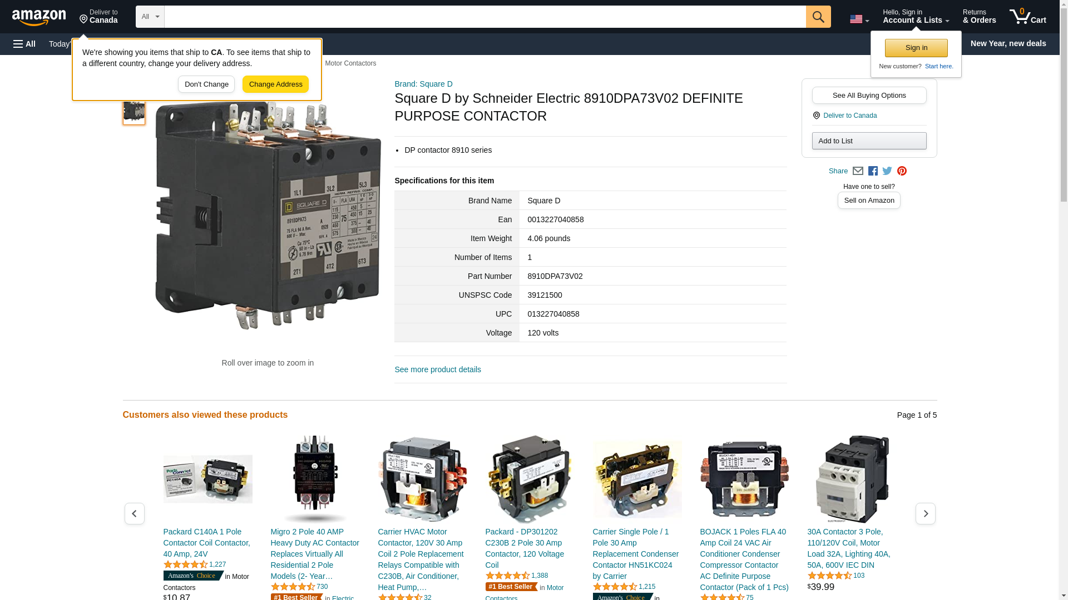This screenshot has height=600, width=1068.
Task: Share via email envelope icon
Action: tap(858, 171)
